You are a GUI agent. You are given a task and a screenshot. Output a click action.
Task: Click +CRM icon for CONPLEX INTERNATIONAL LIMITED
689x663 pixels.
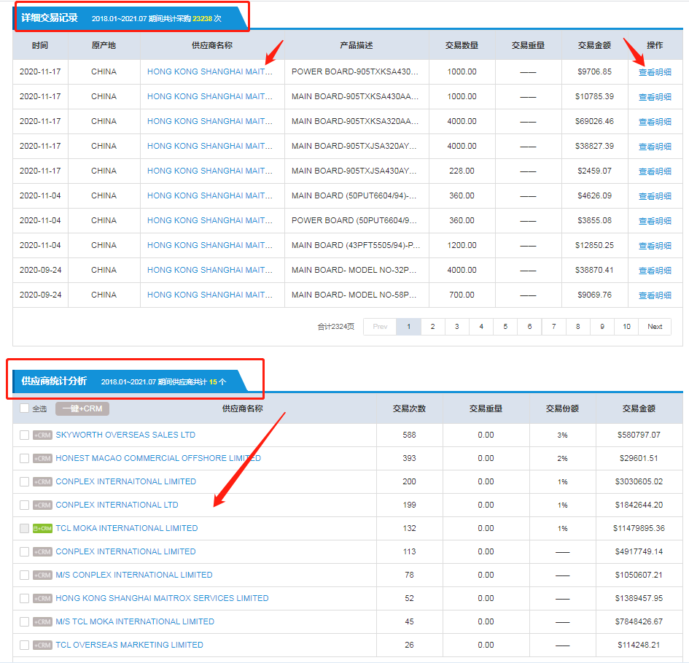click(x=42, y=551)
